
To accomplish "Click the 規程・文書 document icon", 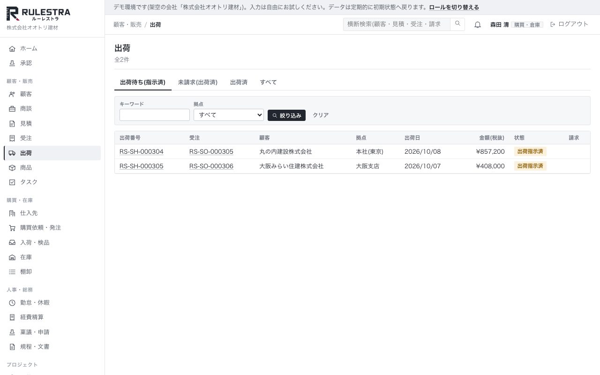I will pyautogui.click(x=12, y=347).
